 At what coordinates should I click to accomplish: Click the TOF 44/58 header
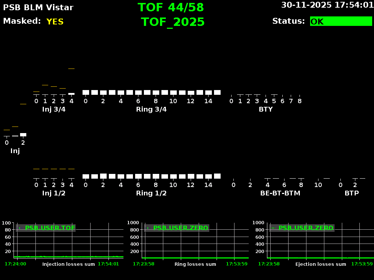coord(171,7)
